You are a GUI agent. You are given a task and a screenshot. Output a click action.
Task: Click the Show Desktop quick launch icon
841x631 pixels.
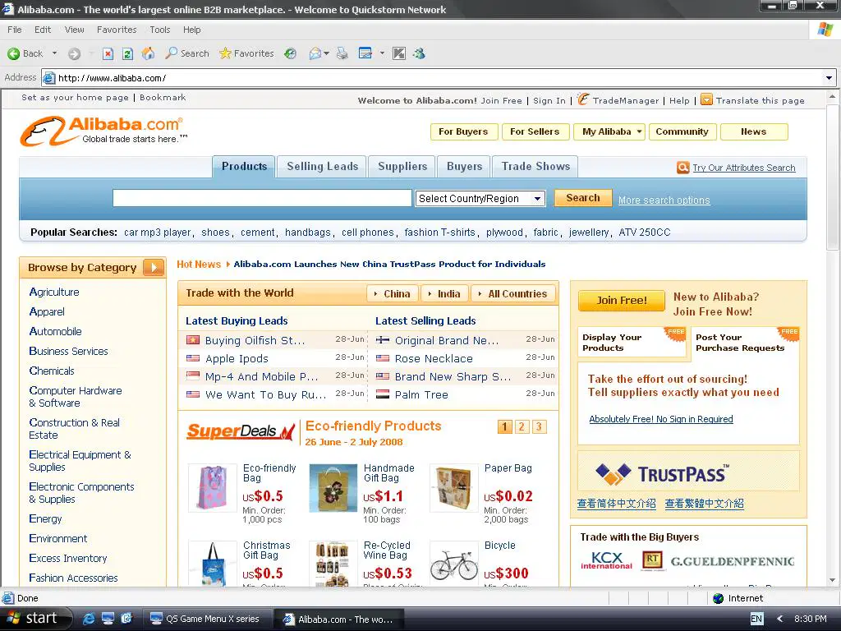click(108, 619)
